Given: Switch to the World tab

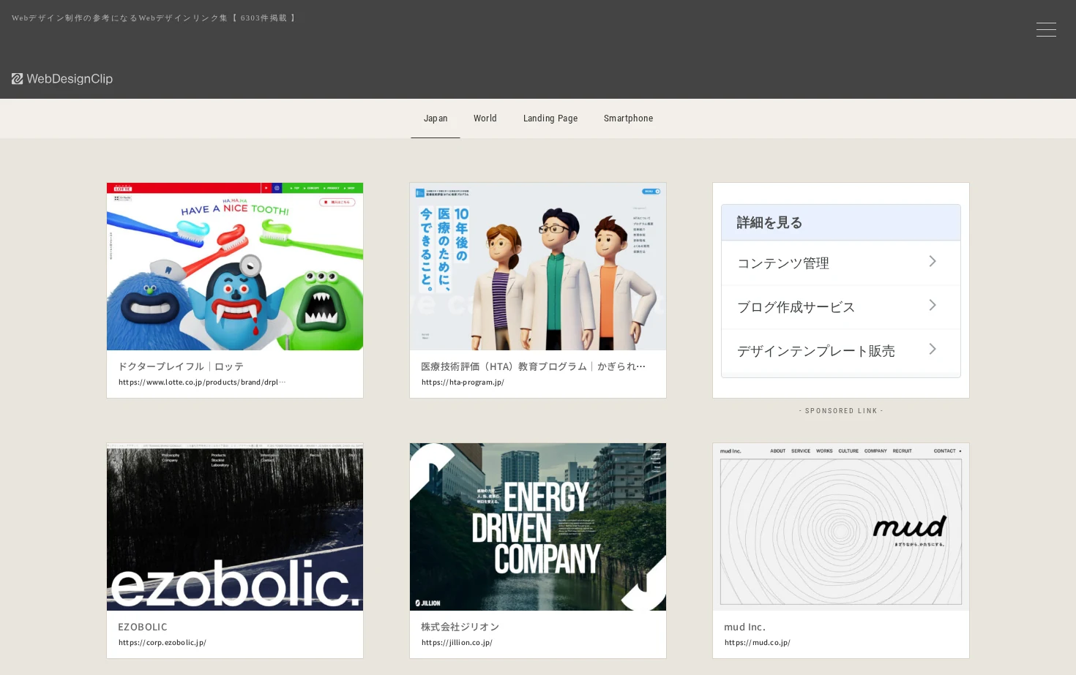Looking at the screenshot, I should tap(485, 118).
